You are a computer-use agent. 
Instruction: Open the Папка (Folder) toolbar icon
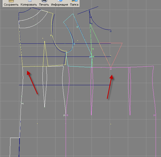click(74, 3)
